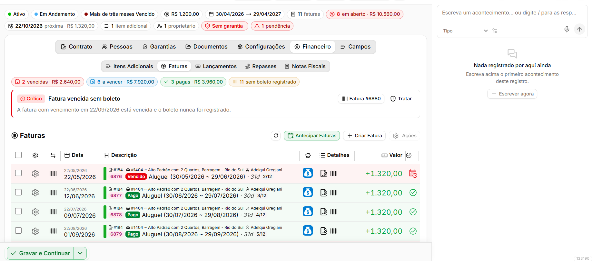
Task: Click the Criar Fatura button
Action: pos(364,136)
